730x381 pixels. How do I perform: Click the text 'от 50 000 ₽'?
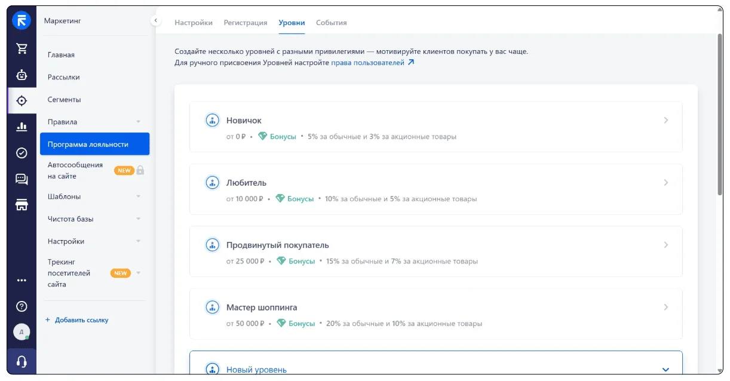coord(245,324)
